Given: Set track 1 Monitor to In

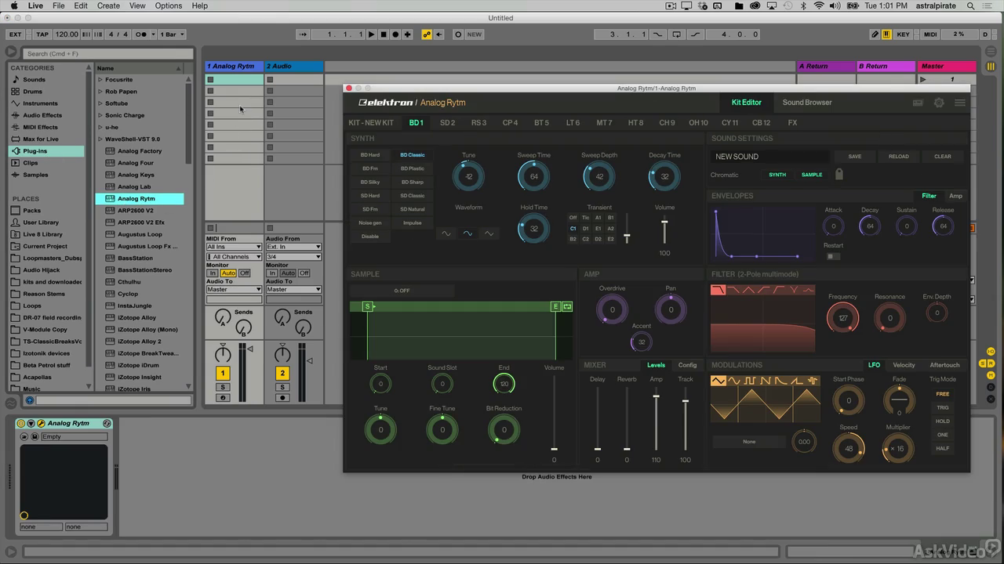Looking at the screenshot, I should [212, 273].
